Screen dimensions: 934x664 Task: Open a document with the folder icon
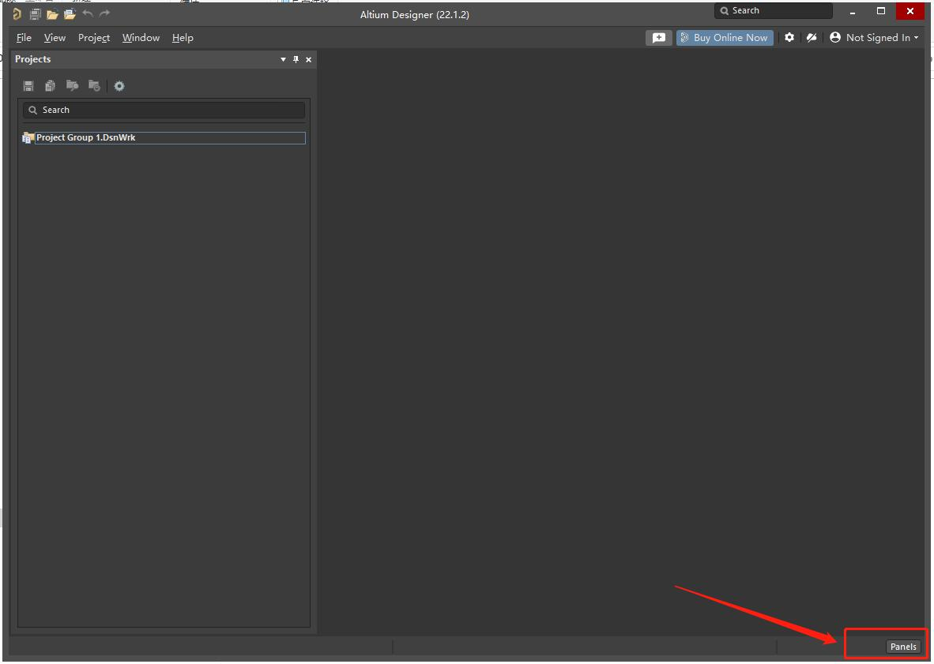coord(52,14)
